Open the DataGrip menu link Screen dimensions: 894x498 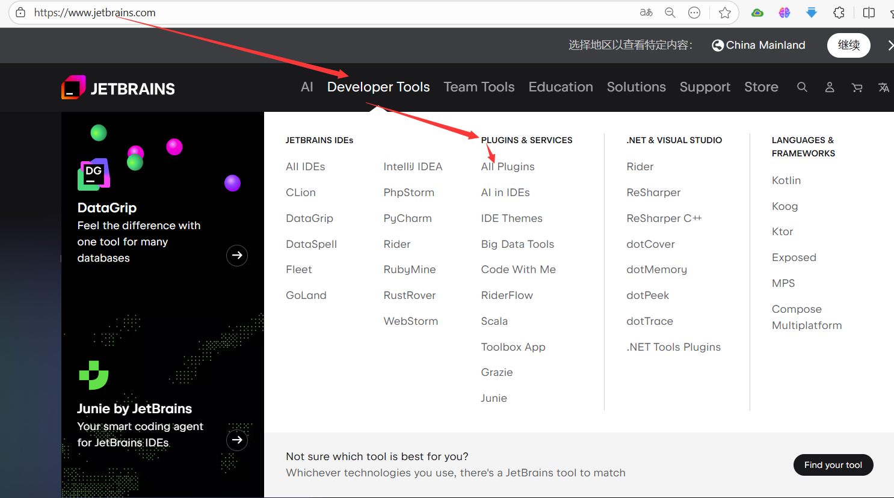pyautogui.click(x=309, y=218)
